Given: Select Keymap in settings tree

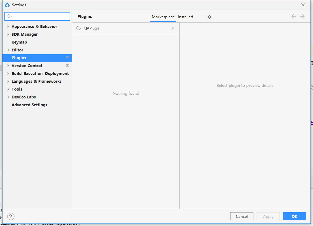Looking at the screenshot, I should [x=19, y=42].
